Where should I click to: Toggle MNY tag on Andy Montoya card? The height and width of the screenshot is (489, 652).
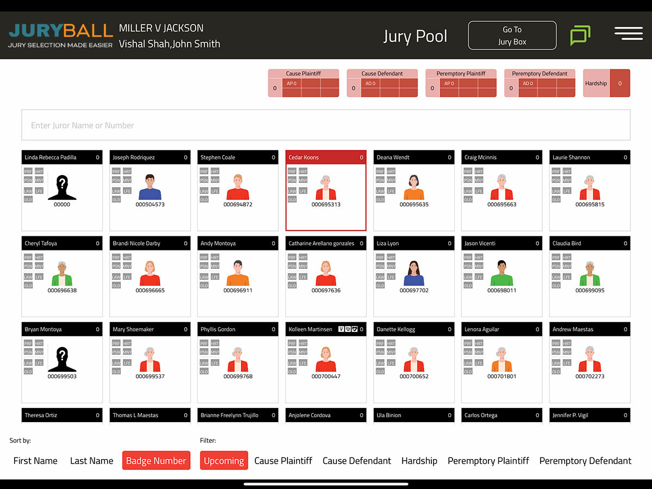[x=215, y=266]
